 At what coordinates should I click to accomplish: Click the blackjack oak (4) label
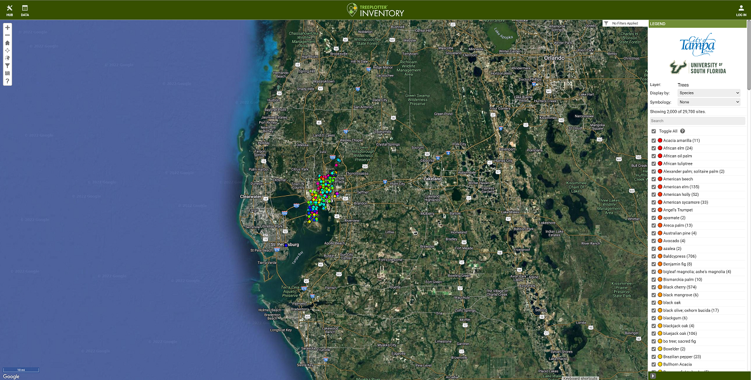pos(678,326)
